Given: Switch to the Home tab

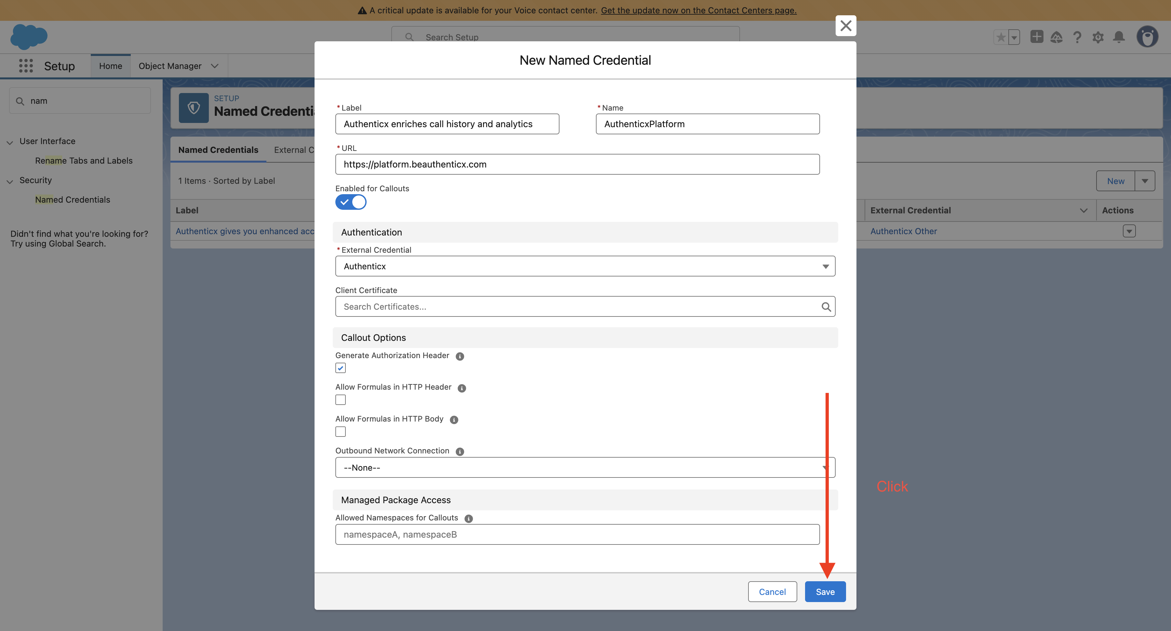Looking at the screenshot, I should [111, 66].
